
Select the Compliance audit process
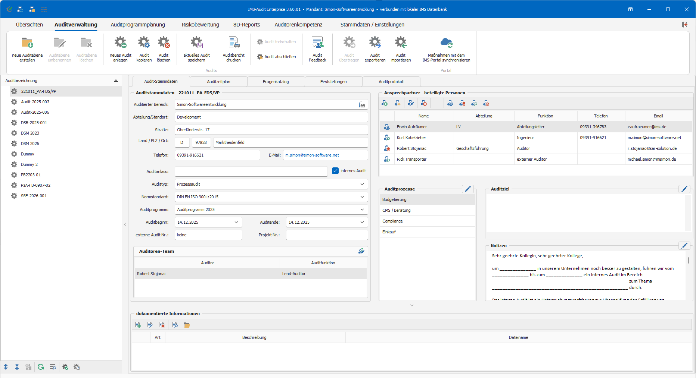(x=428, y=221)
